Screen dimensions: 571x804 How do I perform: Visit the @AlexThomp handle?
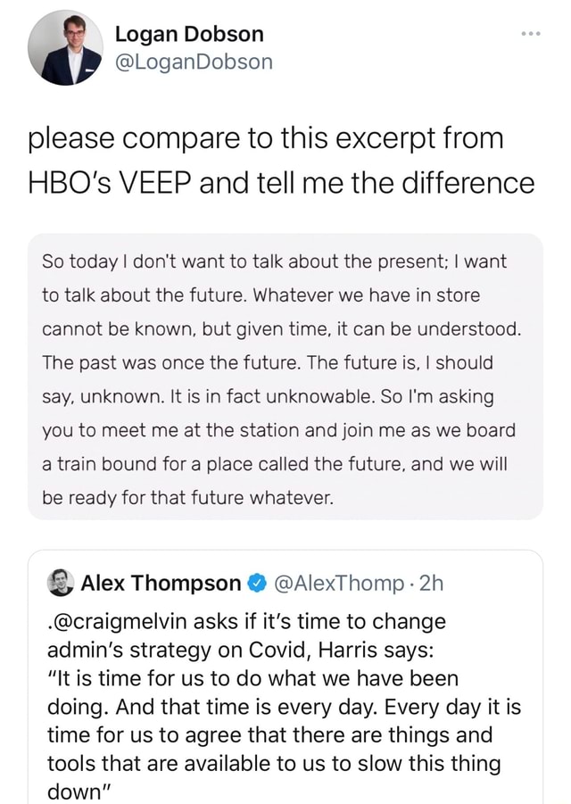tap(337, 584)
